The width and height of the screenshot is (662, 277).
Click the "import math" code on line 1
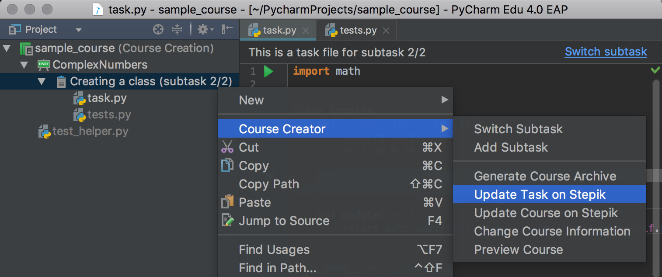[x=327, y=71]
